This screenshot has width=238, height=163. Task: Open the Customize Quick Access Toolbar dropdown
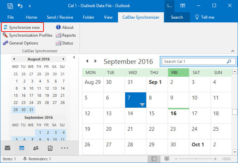(x=30, y=6)
